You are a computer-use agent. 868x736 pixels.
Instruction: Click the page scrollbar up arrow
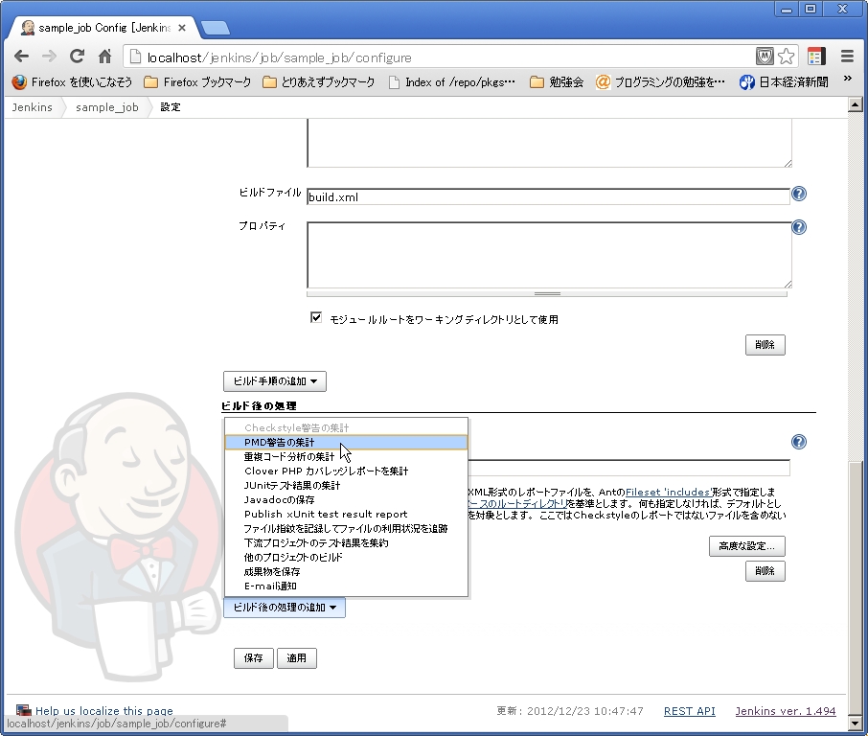click(855, 104)
